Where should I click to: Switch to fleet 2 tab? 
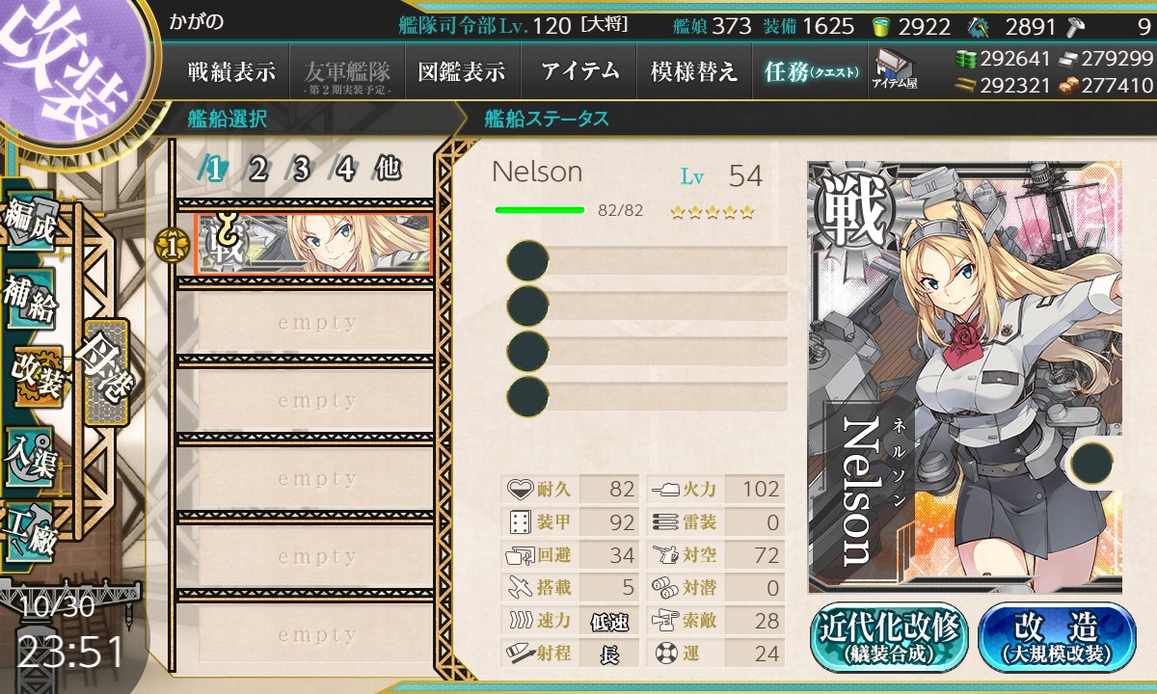pyautogui.click(x=256, y=170)
